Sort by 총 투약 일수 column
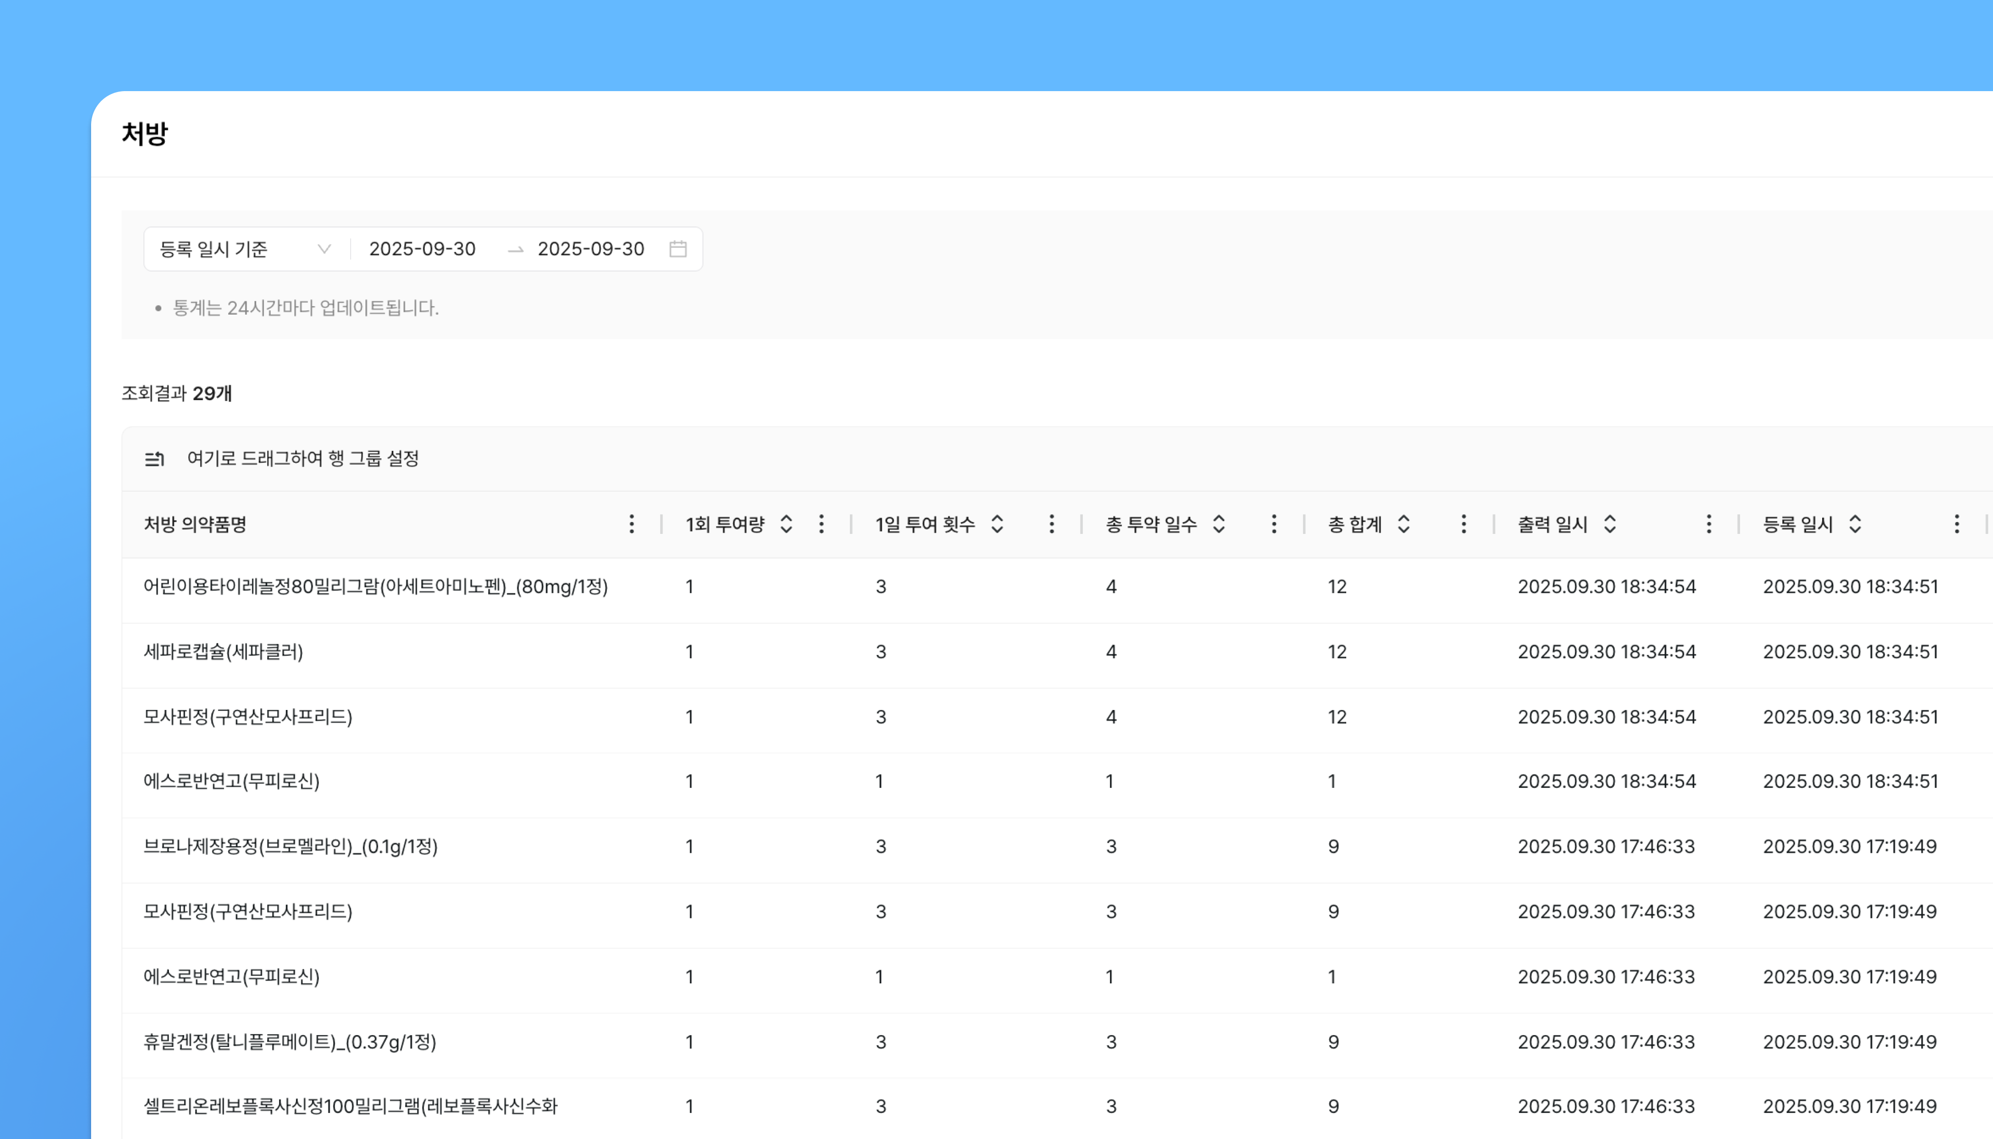Viewport: 1993px width, 1139px height. tap(1219, 524)
